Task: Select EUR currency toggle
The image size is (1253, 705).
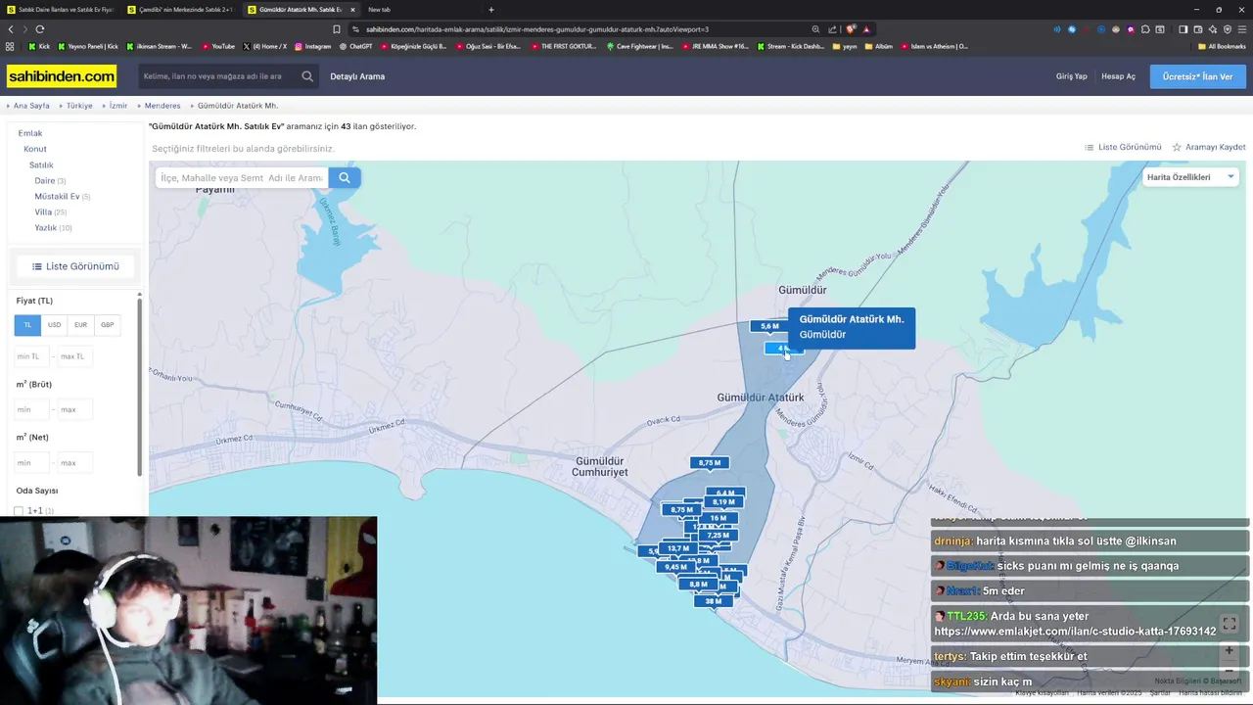Action: tap(80, 325)
